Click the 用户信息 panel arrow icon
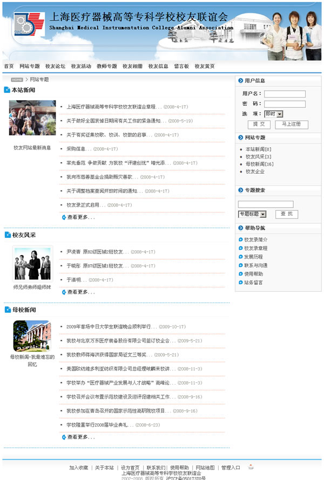Image resolution: width=324 pixels, height=480 pixels. tap(241, 80)
